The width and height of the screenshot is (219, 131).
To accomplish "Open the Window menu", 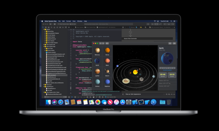I will click(x=80, y=21).
